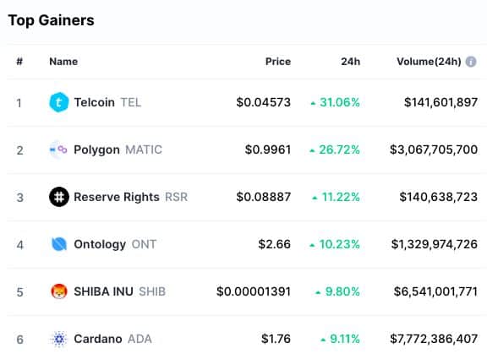Click the Telcoin logo icon
The height and width of the screenshot is (359, 487).
58,102
